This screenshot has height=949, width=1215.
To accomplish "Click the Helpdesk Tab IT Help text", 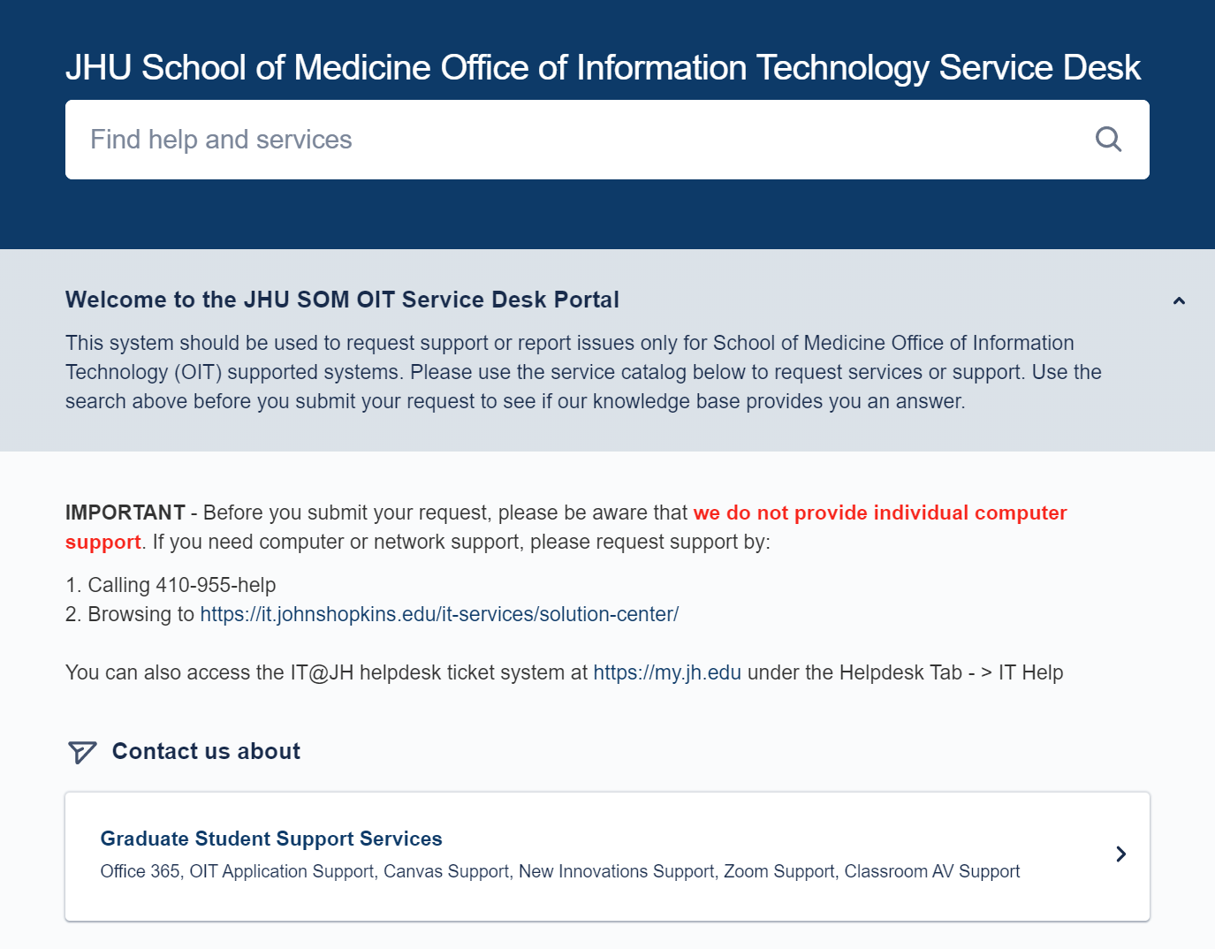I will point(951,672).
